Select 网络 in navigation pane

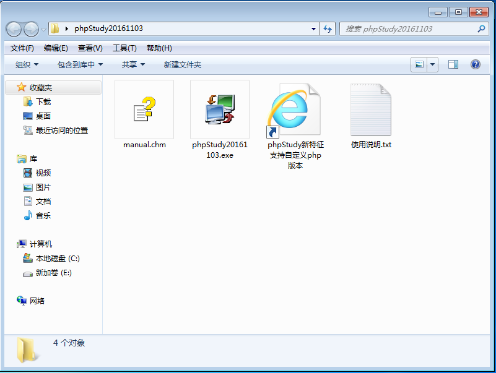pyautogui.click(x=37, y=301)
